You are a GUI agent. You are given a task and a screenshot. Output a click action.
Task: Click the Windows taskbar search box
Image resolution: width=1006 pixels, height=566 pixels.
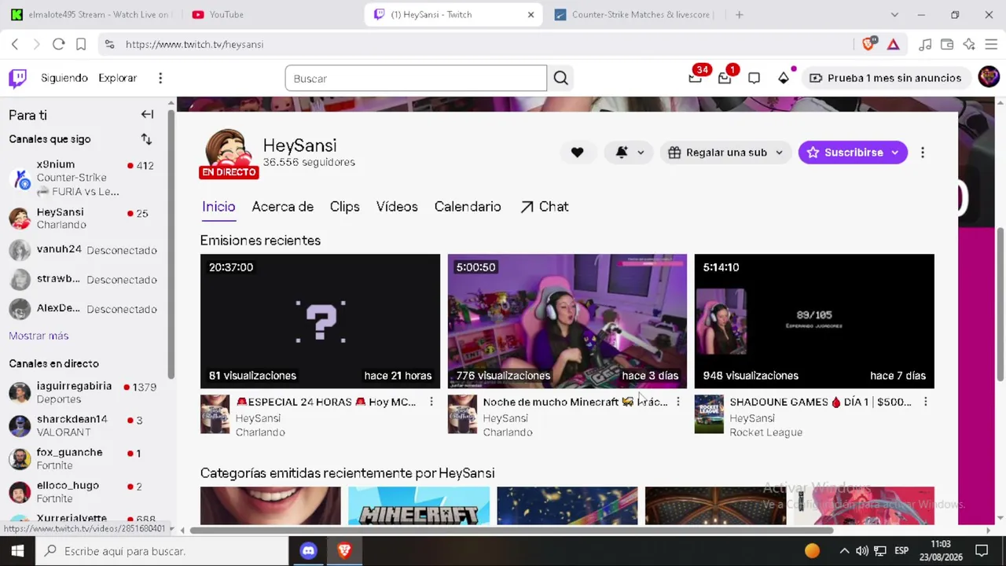(x=161, y=551)
